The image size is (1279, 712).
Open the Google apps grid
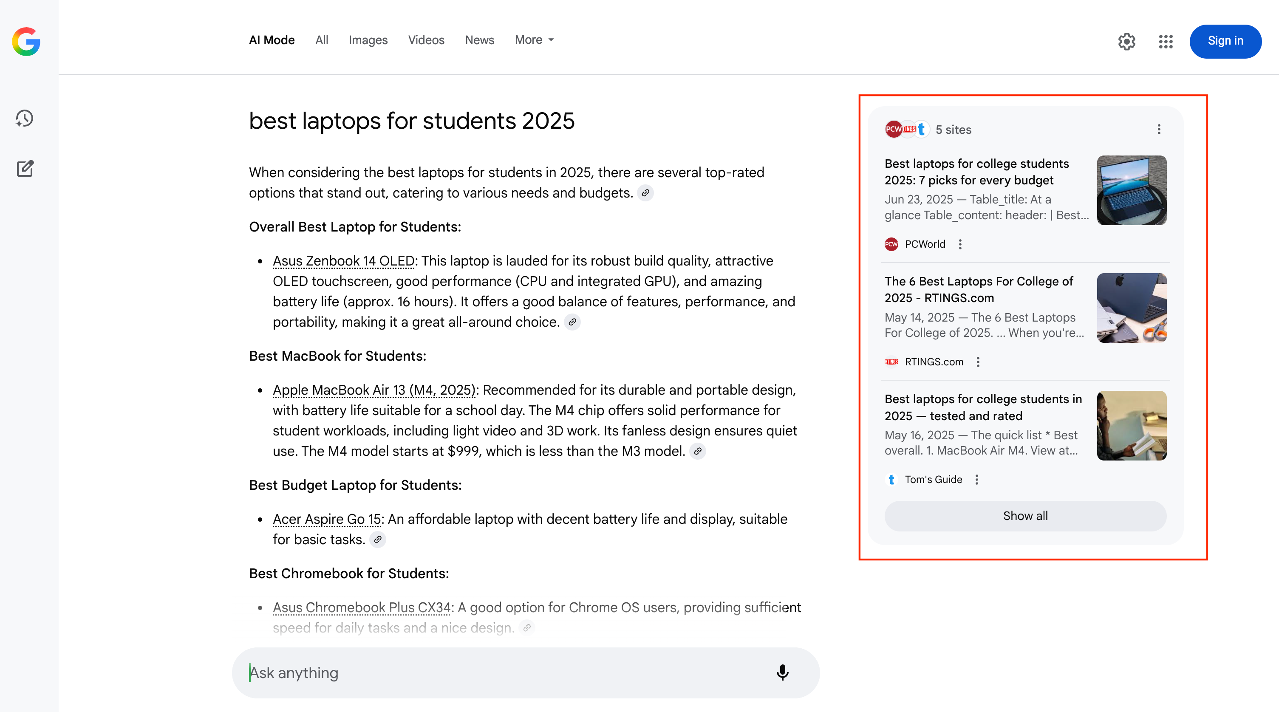[1165, 41]
